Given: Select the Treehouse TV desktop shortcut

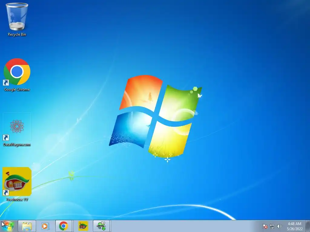Looking at the screenshot, I should pos(17,185).
